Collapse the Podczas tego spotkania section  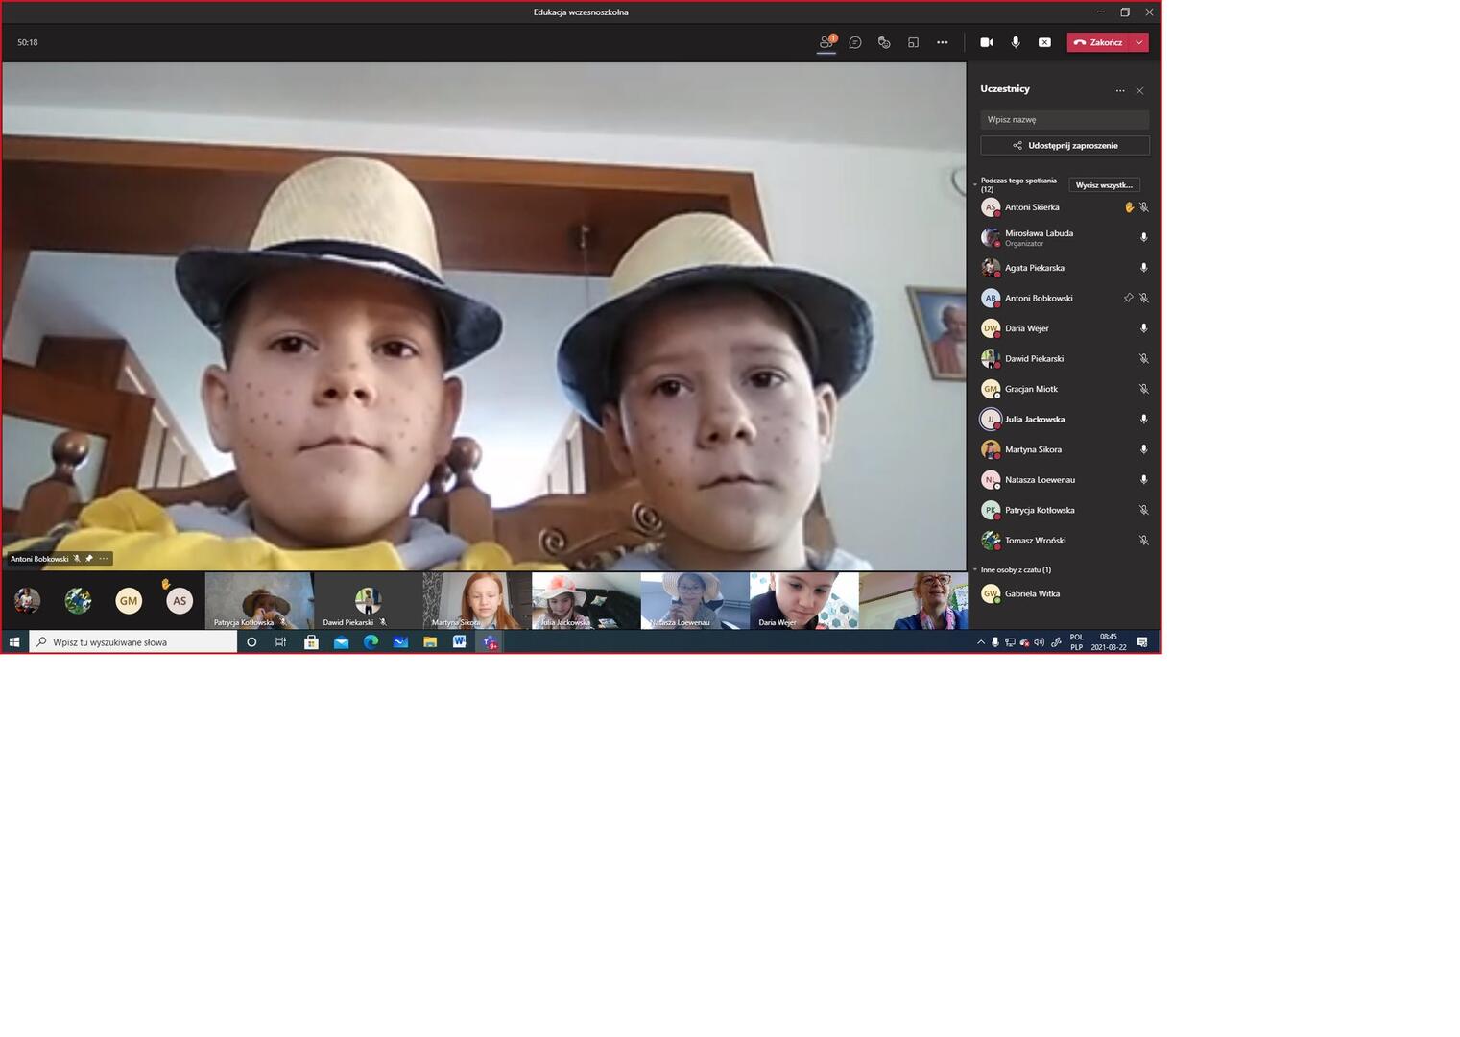(x=975, y=183)
